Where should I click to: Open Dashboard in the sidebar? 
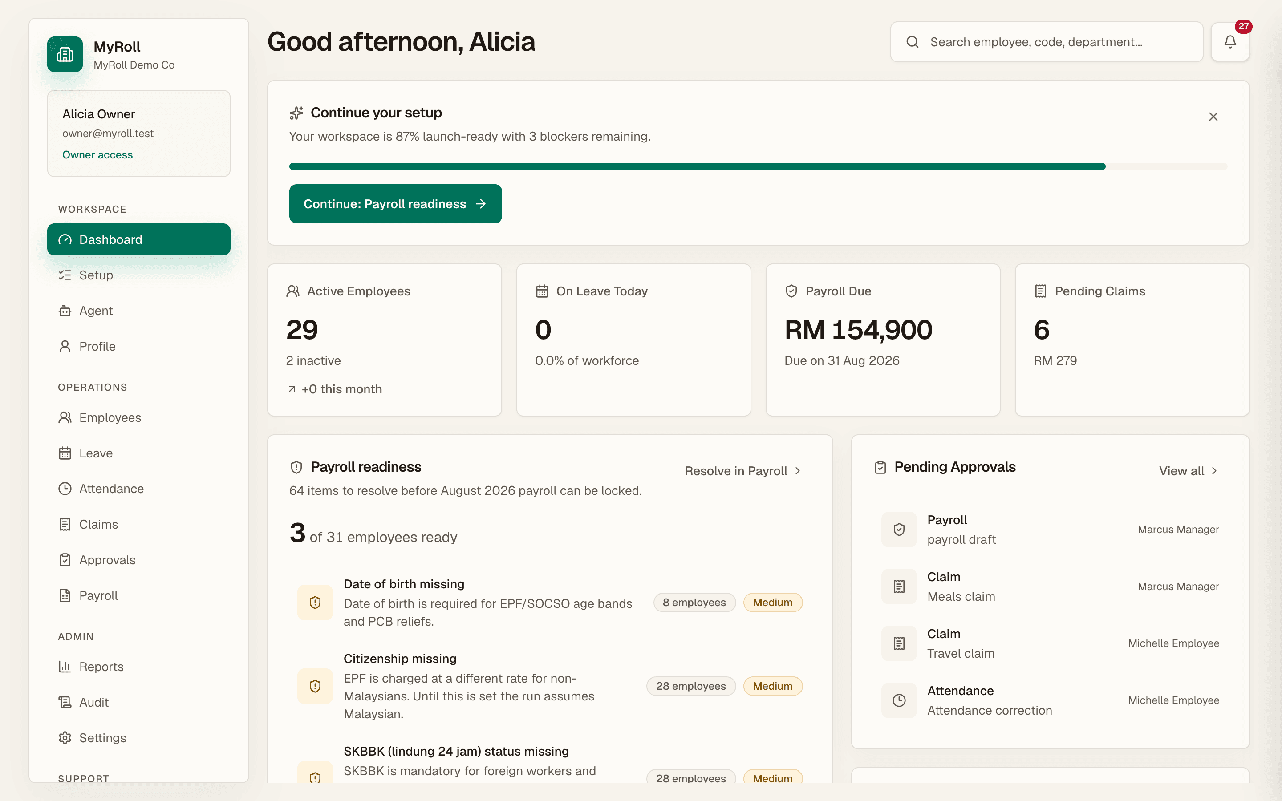pos(139,239)
